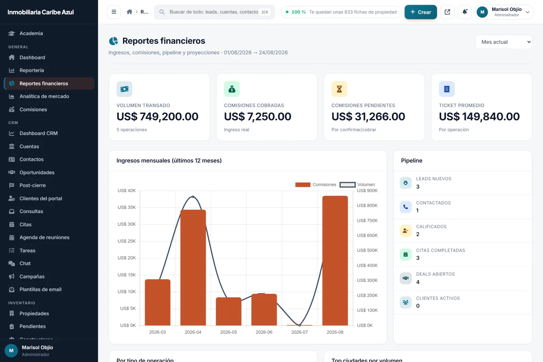Go to home via breadcrumb house icon

click(x=129, y=12)
